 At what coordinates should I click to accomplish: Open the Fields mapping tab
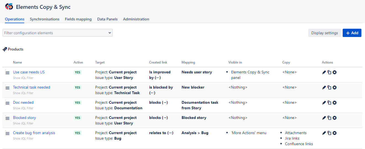point(78,19)
